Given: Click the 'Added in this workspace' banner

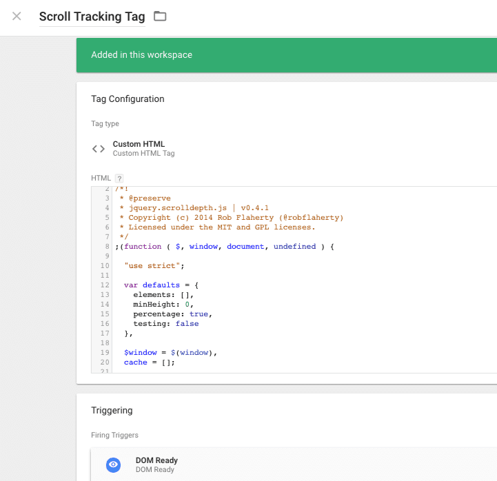Looking at the screenshot, I should (287, 55).
